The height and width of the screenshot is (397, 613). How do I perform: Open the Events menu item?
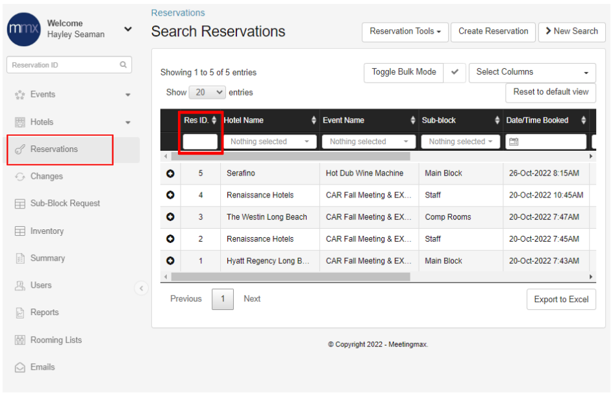[43, 94]
